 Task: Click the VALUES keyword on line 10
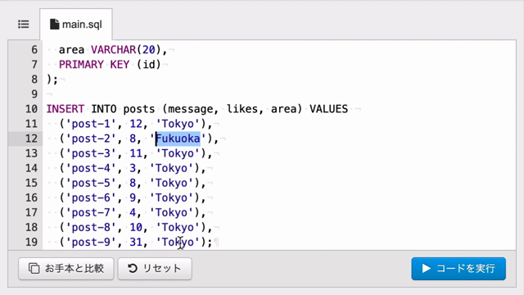[x=328, y=109]
